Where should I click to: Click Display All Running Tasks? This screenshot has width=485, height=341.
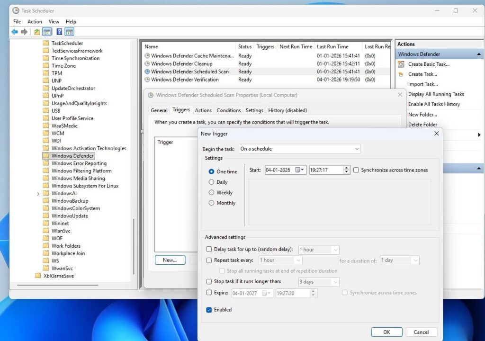436,94
